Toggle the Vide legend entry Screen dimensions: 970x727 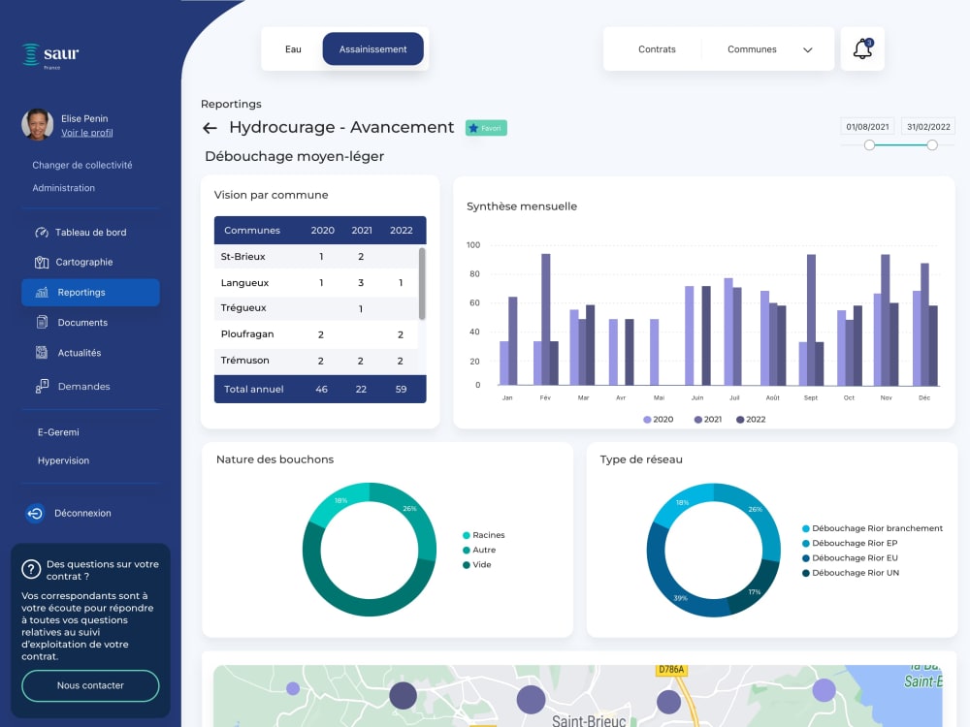[477, 564]
